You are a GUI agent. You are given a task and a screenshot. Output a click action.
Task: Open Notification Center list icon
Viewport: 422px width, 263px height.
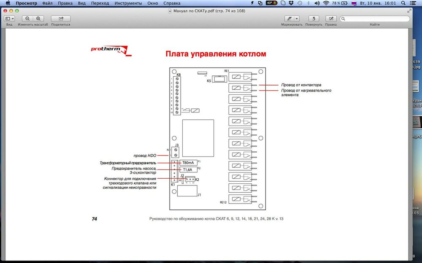pyautogui.click(x=412, y=3)
